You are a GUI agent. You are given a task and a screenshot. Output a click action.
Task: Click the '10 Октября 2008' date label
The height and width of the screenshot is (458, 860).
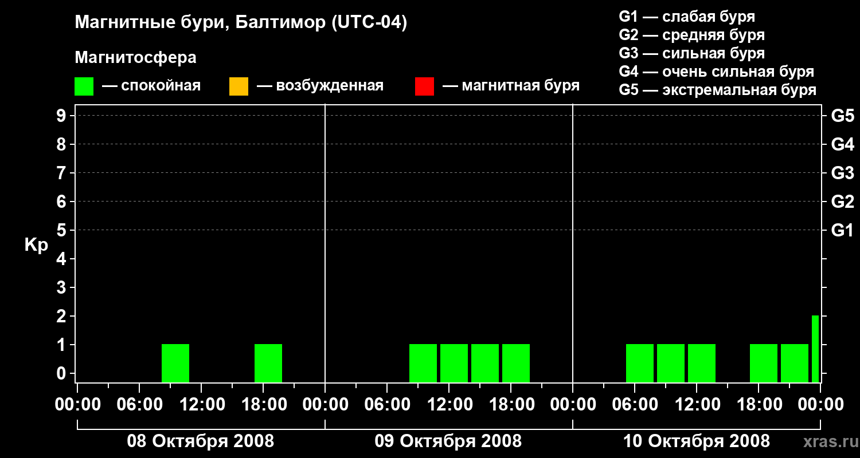pos(697,441)
